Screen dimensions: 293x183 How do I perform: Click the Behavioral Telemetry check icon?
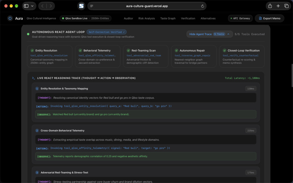tap(80, 50)
